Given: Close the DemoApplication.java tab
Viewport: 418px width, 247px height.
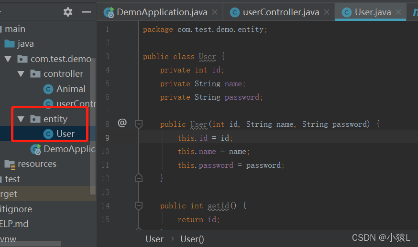Looking at the screenshot, I should (215, 12).
